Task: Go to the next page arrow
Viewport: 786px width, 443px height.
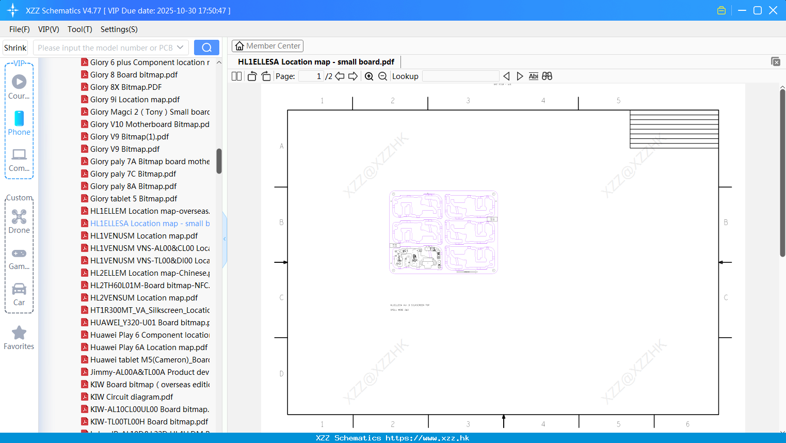Action: [x=353, y=76]
